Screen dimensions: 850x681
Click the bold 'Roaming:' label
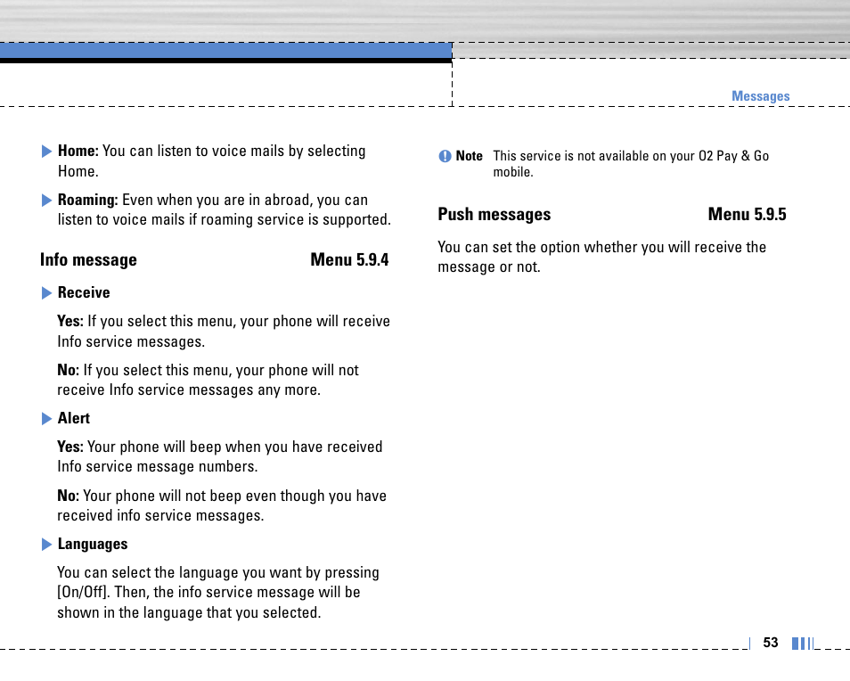pos(88,200)
